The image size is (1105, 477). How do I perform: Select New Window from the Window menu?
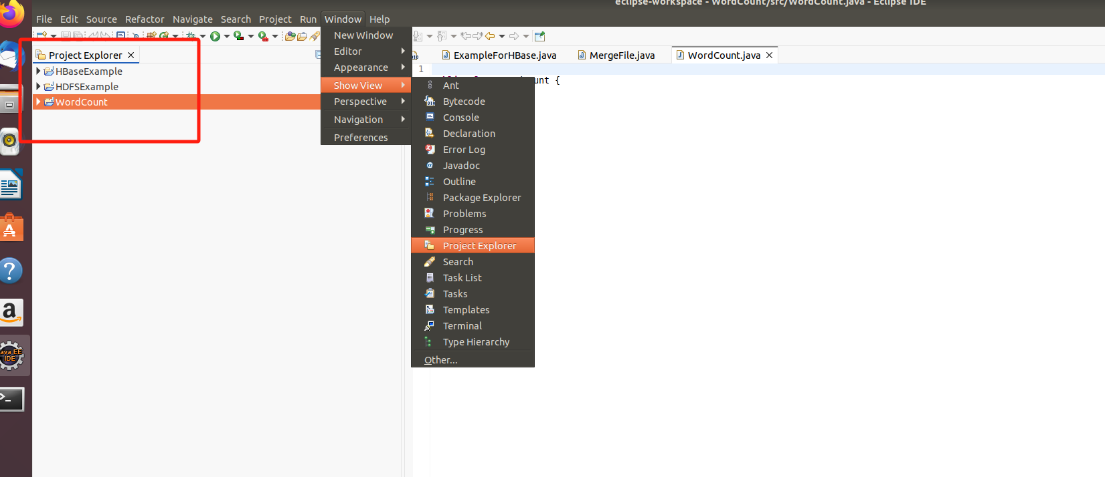tap(366, 35)
